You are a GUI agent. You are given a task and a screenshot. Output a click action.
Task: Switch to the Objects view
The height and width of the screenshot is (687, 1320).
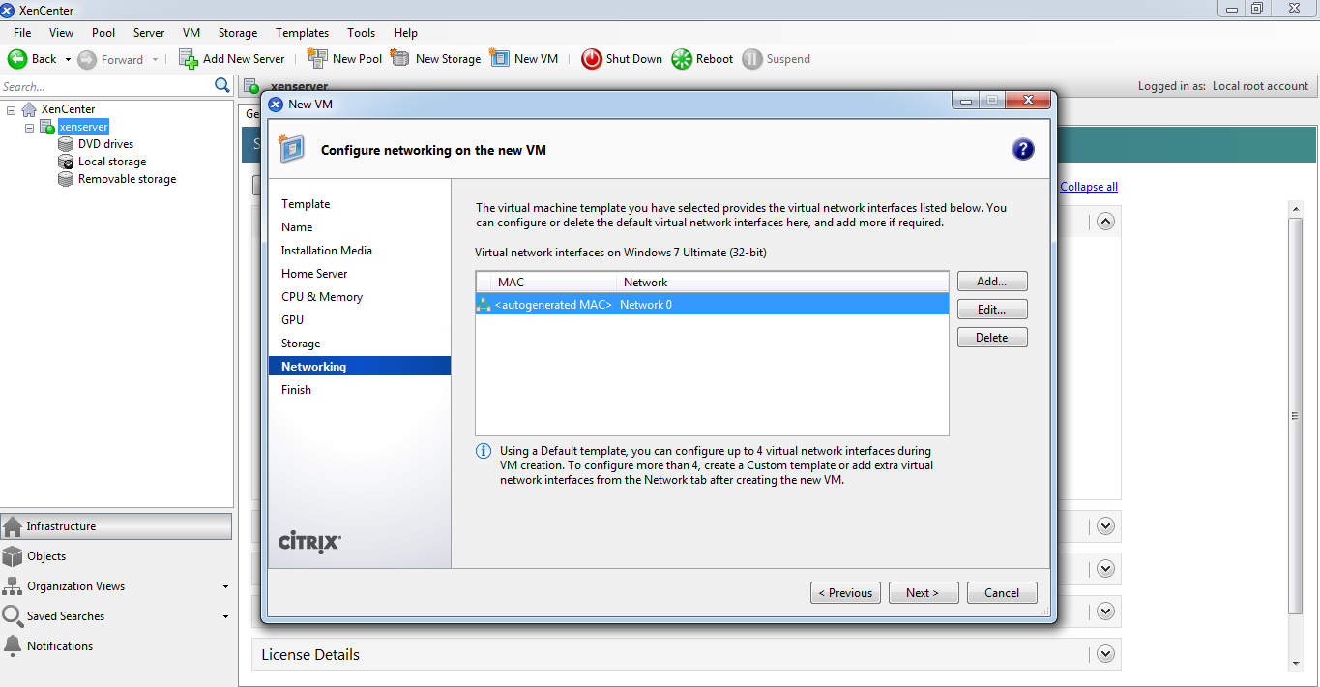point(117,556)
